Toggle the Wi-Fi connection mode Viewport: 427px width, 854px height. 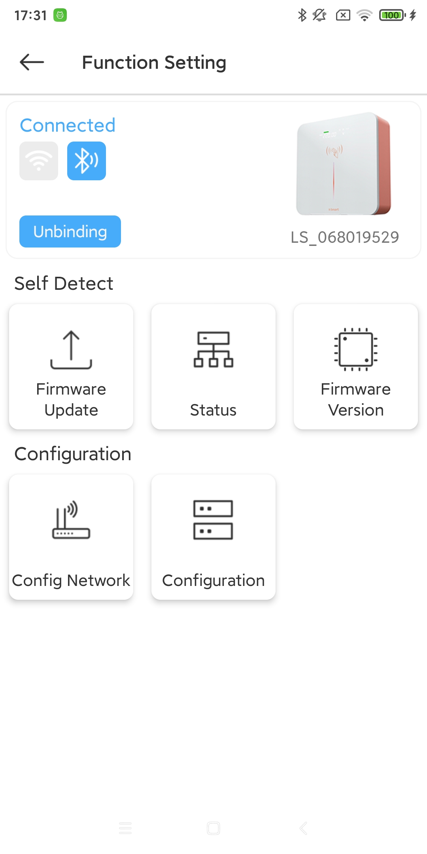[x=39, y=161]
